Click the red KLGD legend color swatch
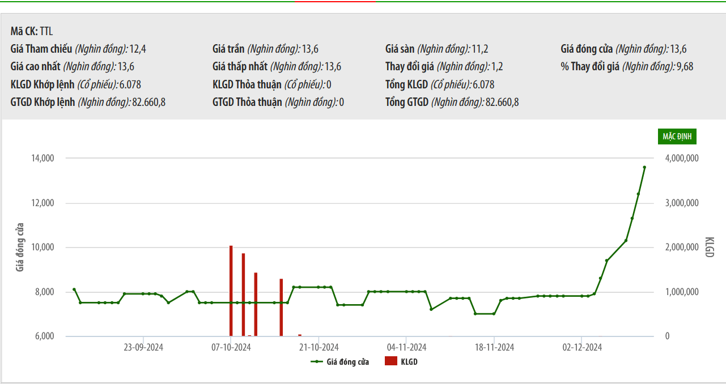 coord(390,361)
